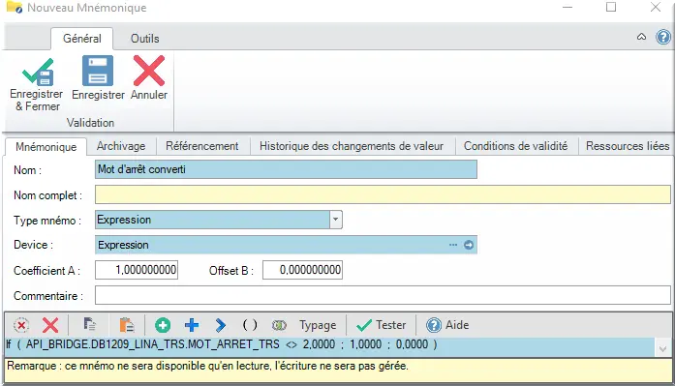
Task: Insert parentheses in the expression
Action: [x=250, y=325]
